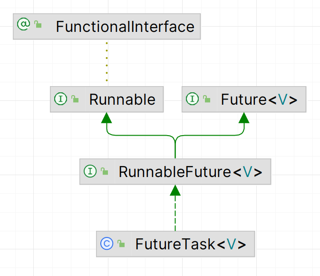The width and height of the screenshot is (320, 276).
Task: Click the interface icon on RunnableFuture<V> node
Action: (x=90, y=171)
